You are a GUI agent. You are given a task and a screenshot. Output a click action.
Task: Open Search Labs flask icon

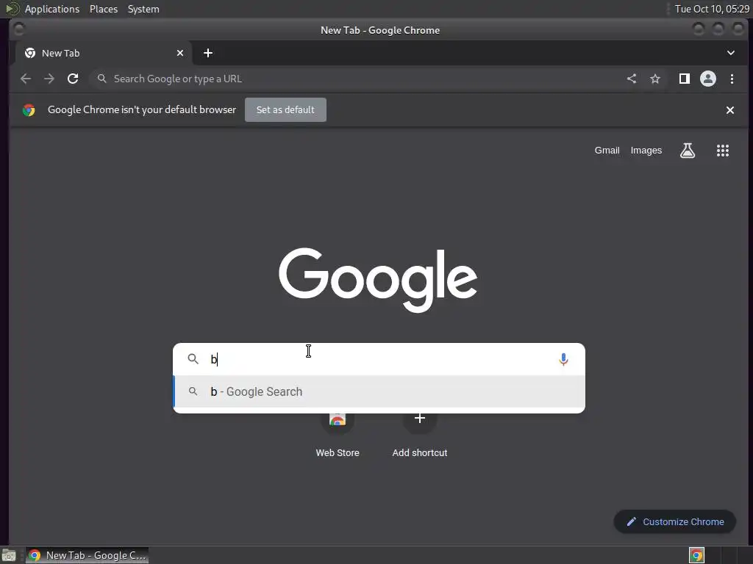pos(688,150)
